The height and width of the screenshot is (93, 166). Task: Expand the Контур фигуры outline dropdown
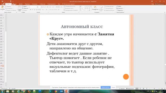point(109,8)
